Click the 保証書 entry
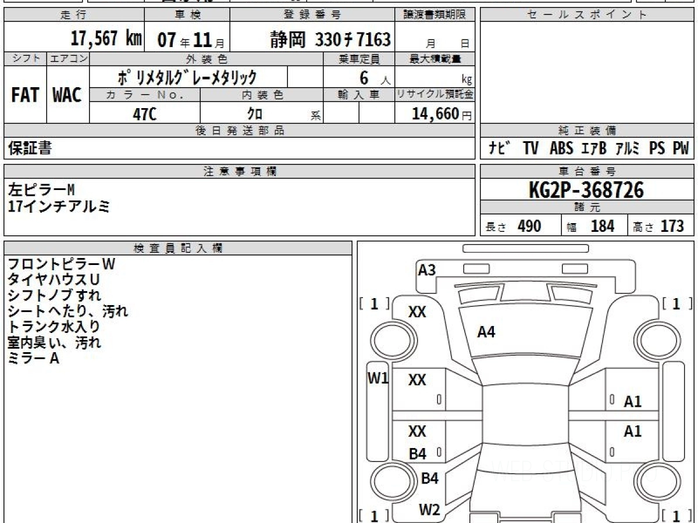698x523 pixels. point(30,149)
